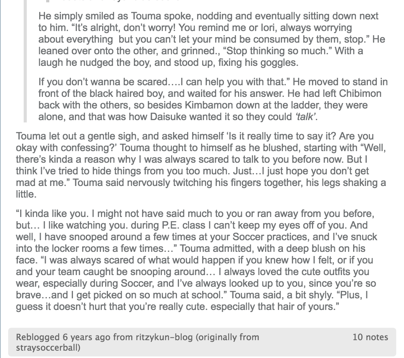The height and width of the screenshot is (358, 404).
Task: Click the paragraph beginning 'I kinda like you'
Action: point(196,260)
